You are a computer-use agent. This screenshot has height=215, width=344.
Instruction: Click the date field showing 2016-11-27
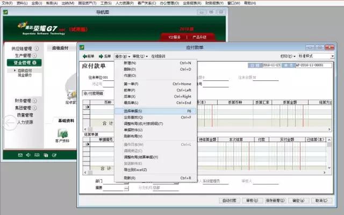tap(271, 65)
